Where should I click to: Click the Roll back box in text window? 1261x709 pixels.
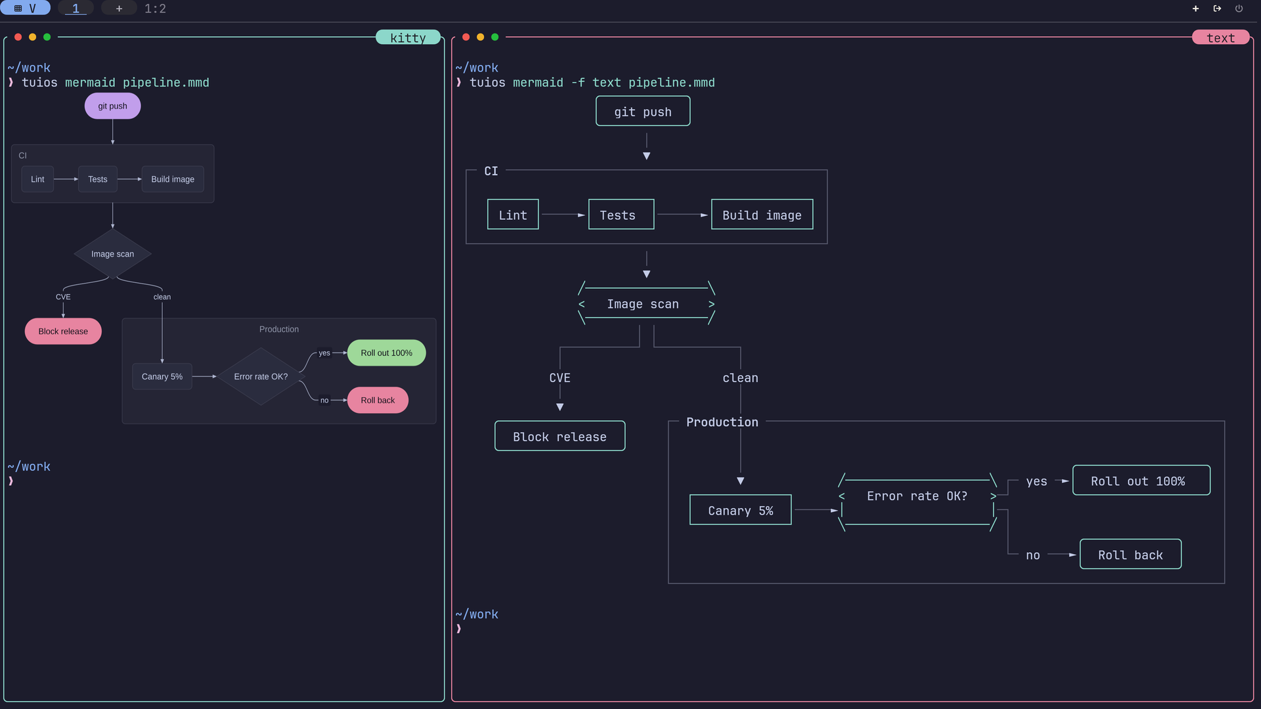1130,555
